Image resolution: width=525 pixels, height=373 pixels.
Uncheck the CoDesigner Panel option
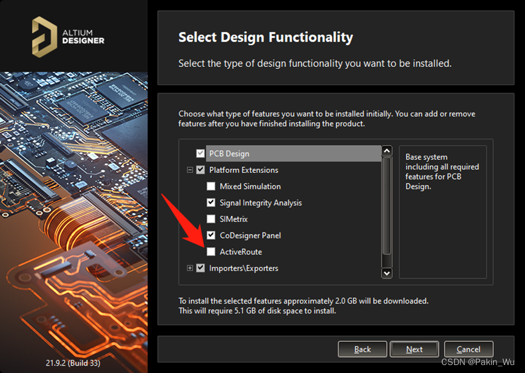tap(211, 235)
